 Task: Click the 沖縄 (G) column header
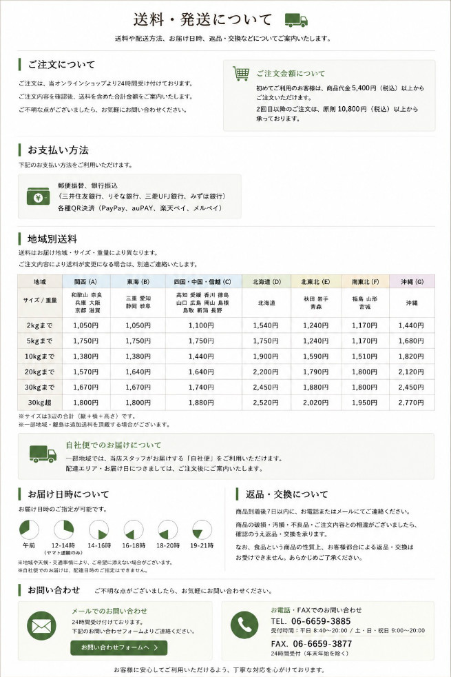[x=412, y=281]
